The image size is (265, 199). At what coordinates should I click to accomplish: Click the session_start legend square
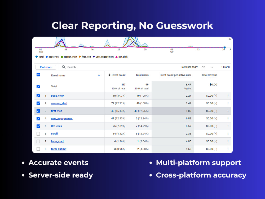click(62, 57)
